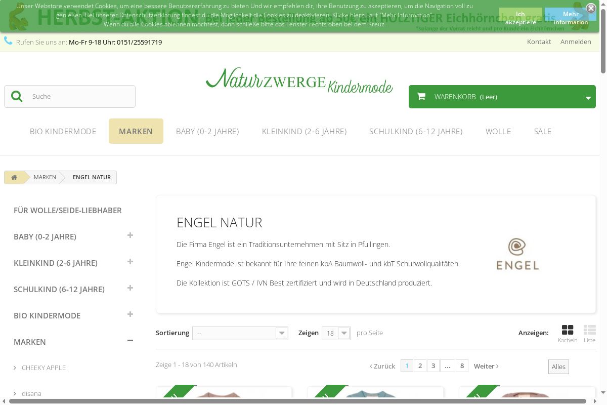Open Warenkorb (Leer) cart
This screenshot has width=607, height=405.
click(x=502, y=97)
